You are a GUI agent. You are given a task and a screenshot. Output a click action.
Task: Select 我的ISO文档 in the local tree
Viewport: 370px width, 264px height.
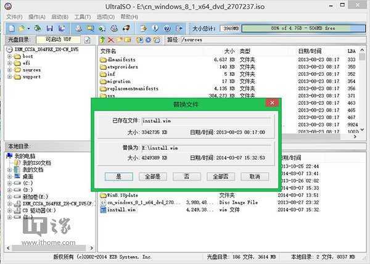[36, 163]
